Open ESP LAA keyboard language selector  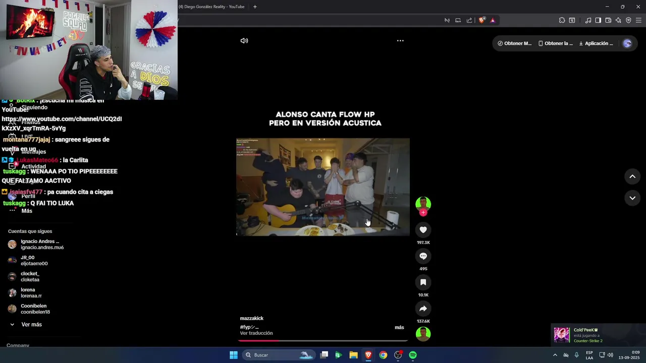click(589, 355)
